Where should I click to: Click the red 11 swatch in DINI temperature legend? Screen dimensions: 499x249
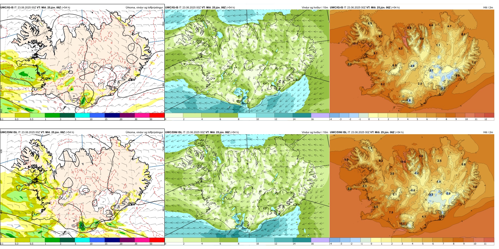pos(489,240)
